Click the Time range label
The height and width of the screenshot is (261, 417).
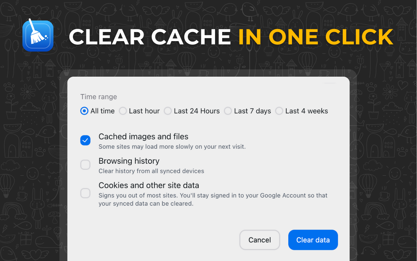(98, 97)
